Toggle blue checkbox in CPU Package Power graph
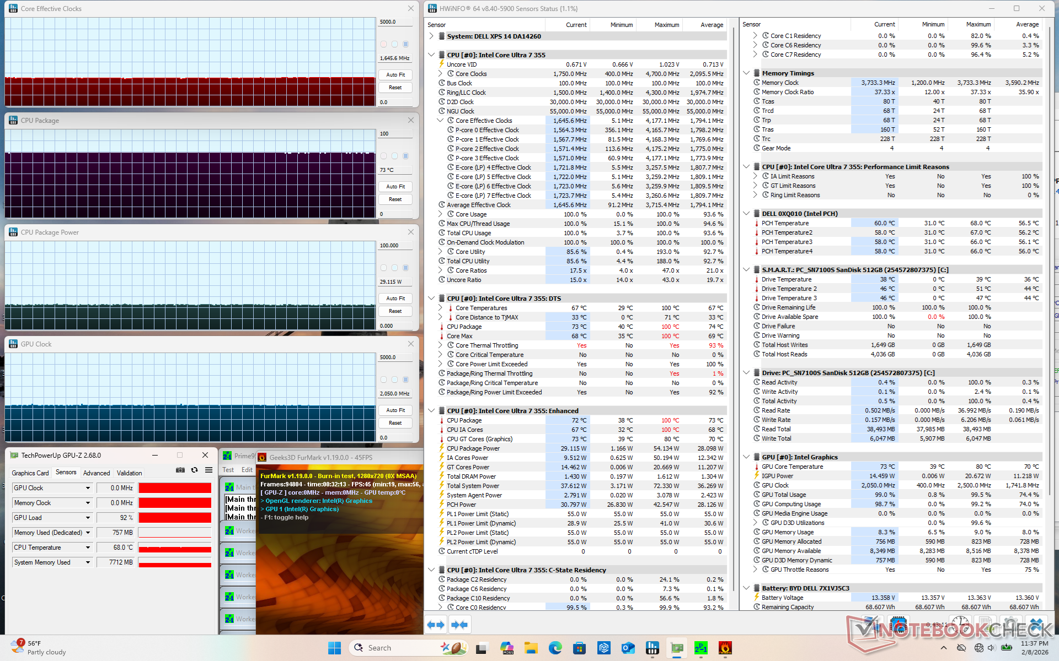The image size is (1059, 661). [x=405, y=268]
